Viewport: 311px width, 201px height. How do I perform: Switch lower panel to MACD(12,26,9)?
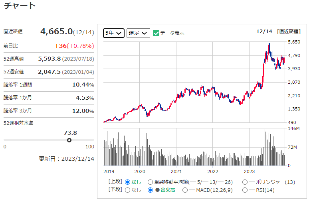[185, 190]
